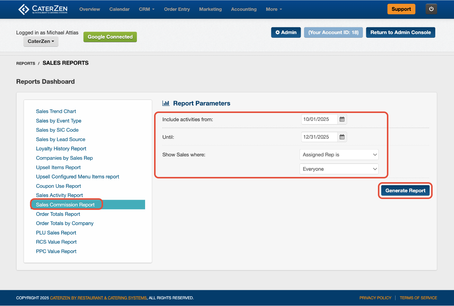Open Order Totals Report
Viewport: 454px width, 306px height.
click(58, 214)
